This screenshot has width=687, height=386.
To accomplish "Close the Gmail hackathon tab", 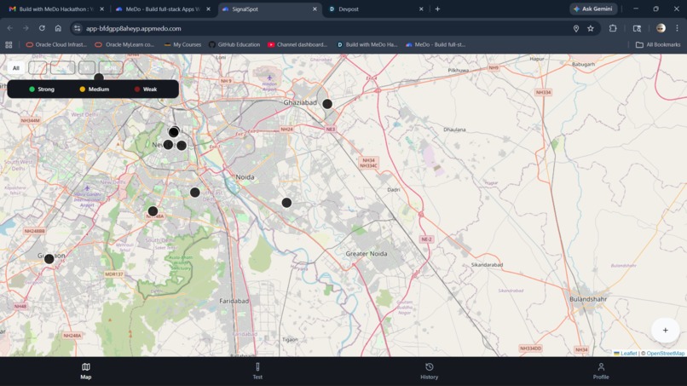I will [x=101, y=9].
